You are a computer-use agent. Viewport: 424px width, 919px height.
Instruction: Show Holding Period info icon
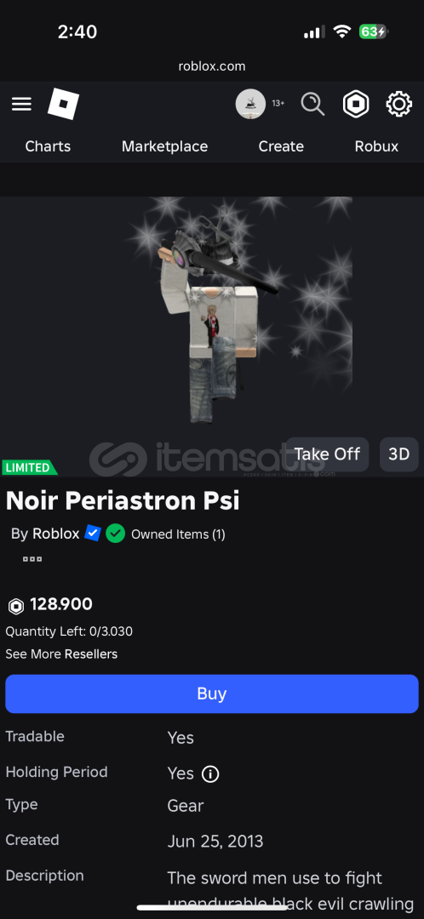click(x=210, y=774)
